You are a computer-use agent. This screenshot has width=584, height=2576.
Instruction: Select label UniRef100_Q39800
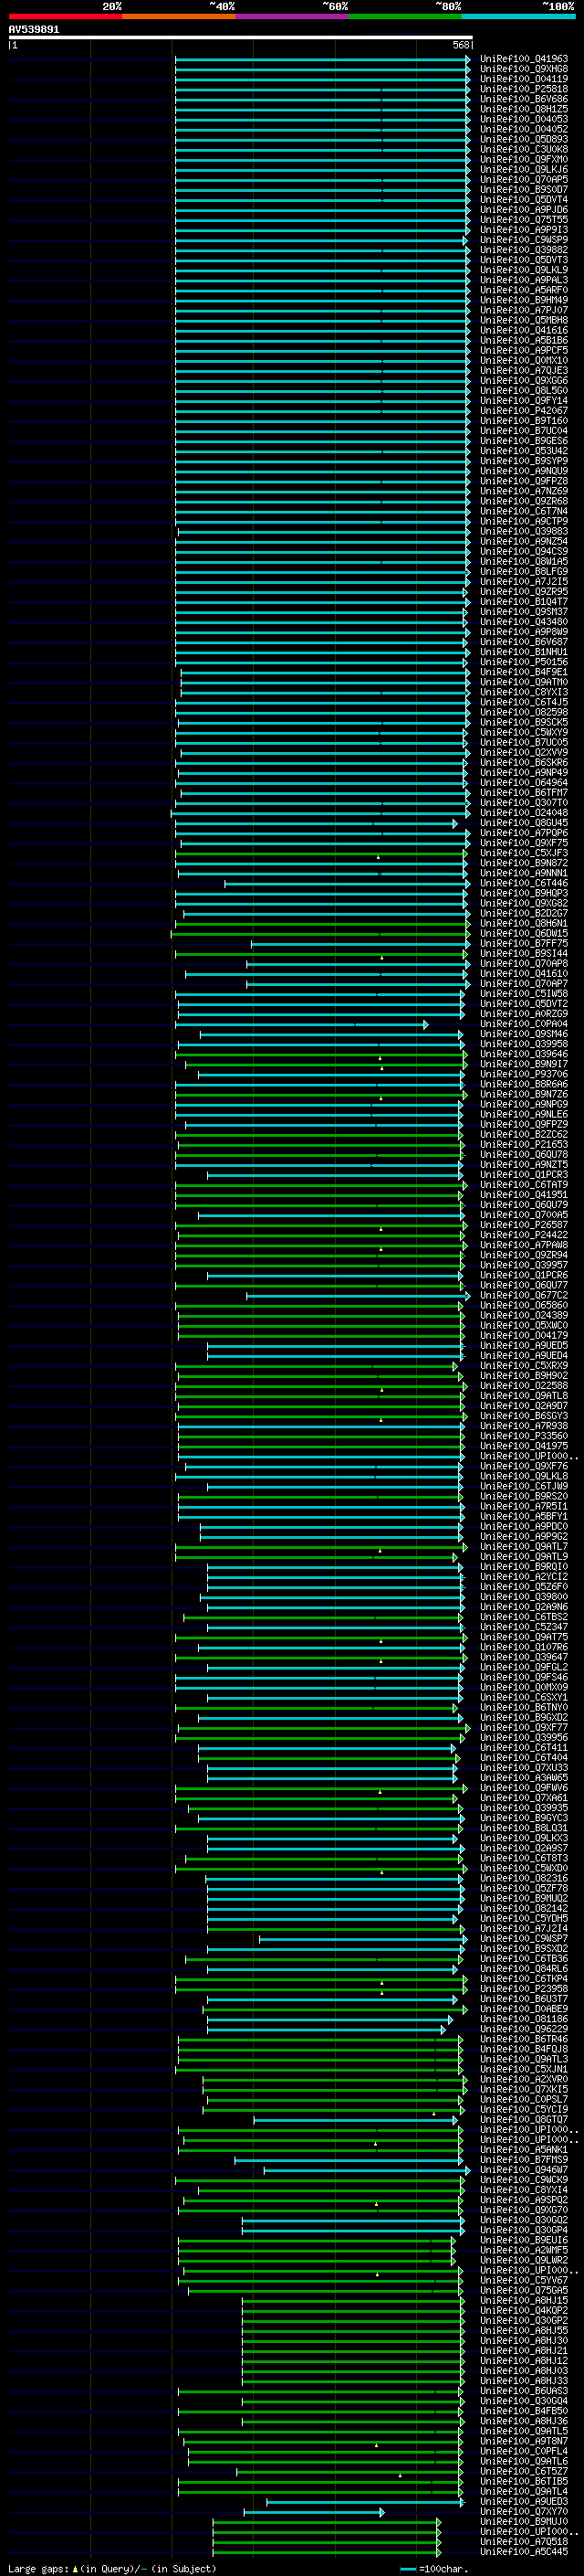pos(524,1597)
